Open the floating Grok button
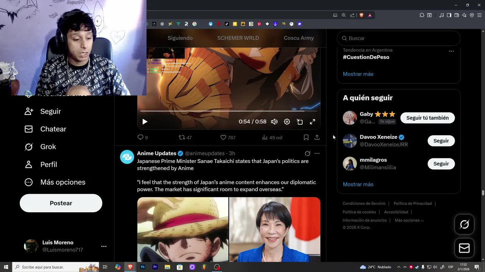The width and height of the screenshot is (485, 272). (464, 224)
